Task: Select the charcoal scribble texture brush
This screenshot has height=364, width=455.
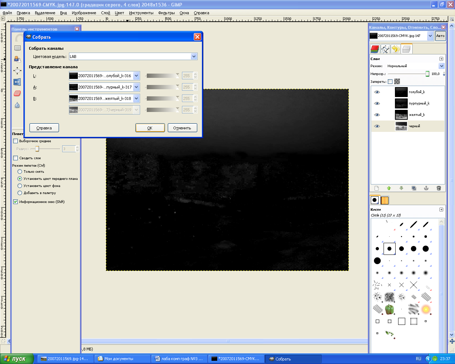Action: click(390, 297)
